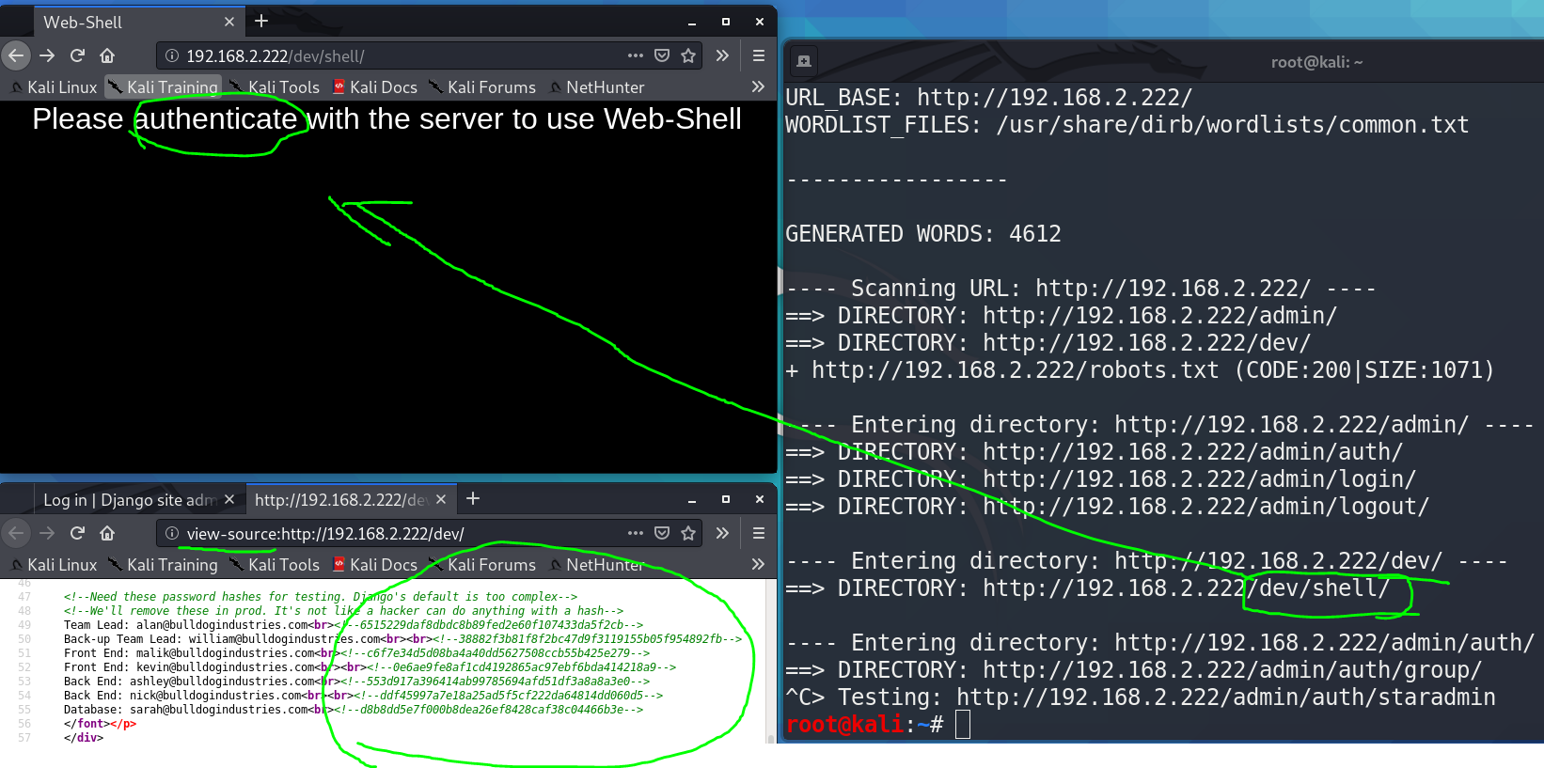Open new tab in Web-Shell window
Image resolution: width=1544 pixels, height=768 pixels.
(261, 21)
